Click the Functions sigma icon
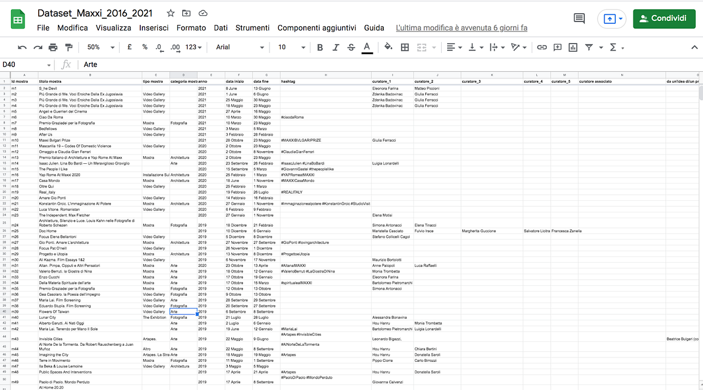This screenshot has height=390, width=703. coord(613,47)
